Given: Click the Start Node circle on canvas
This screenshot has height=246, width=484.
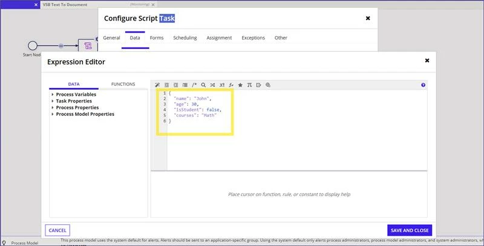Looking at the screenshot, I should [33, 46].
